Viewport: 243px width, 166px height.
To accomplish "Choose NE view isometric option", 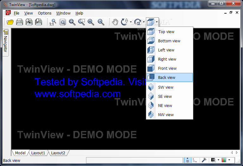I will tap(170, 105).
